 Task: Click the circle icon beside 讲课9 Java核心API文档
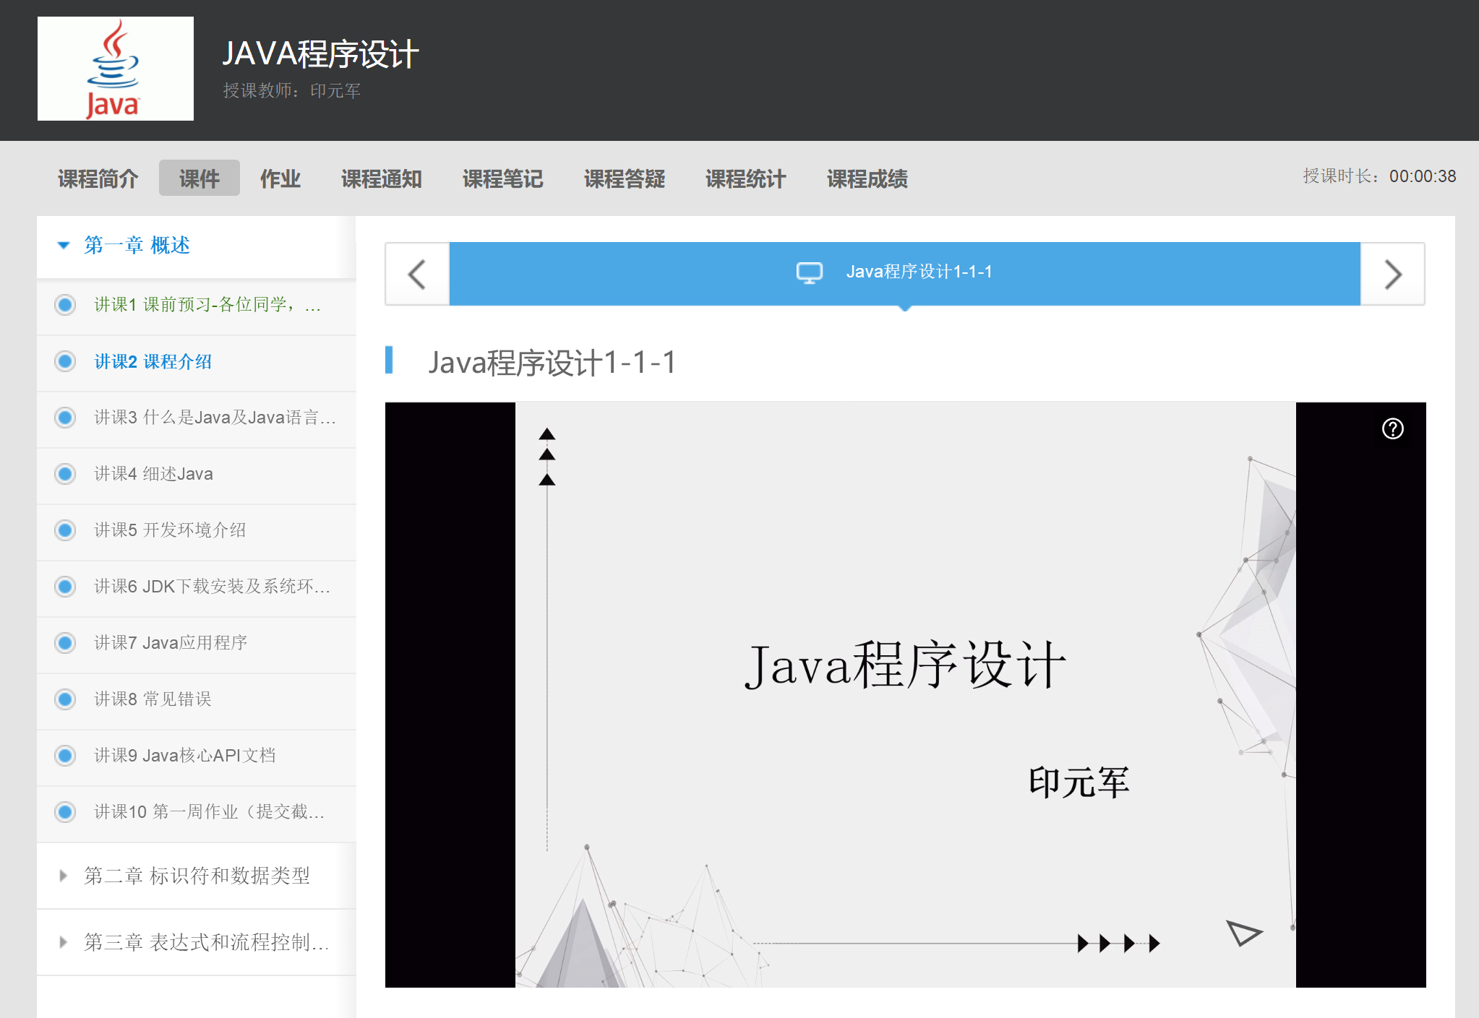coord(65,756)
